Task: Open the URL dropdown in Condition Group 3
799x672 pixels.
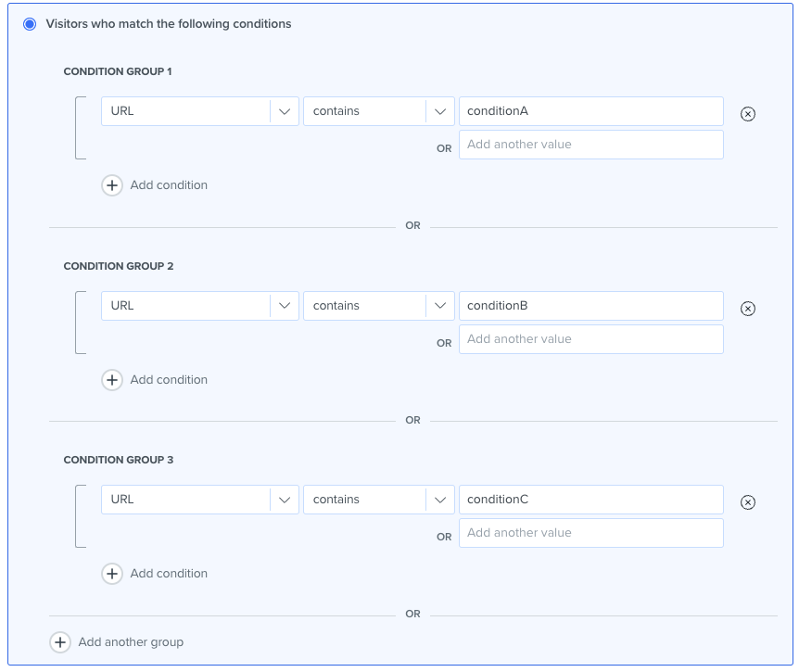Action: click(200, 500)
